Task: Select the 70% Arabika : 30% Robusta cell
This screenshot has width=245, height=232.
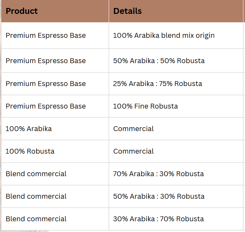Action: pyautogui.click(x=158, y=174)
